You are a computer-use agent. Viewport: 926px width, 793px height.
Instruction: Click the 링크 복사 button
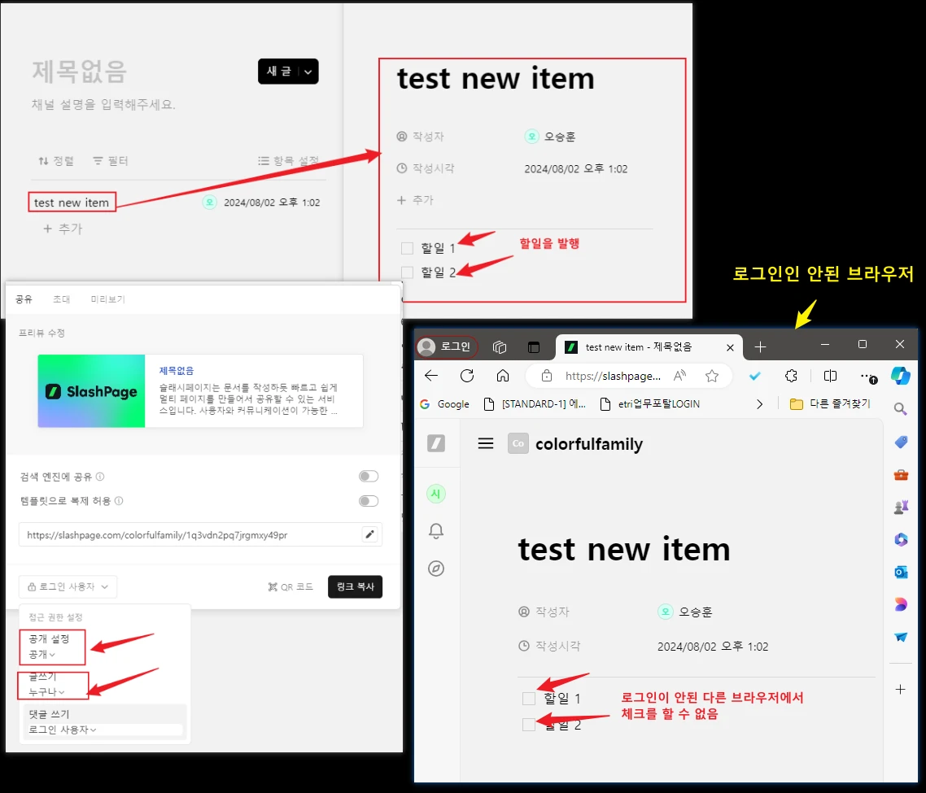(355, 586)
